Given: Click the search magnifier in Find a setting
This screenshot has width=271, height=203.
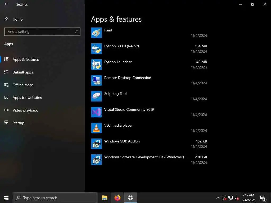Looking at the screenshot, I should (76, 32).
